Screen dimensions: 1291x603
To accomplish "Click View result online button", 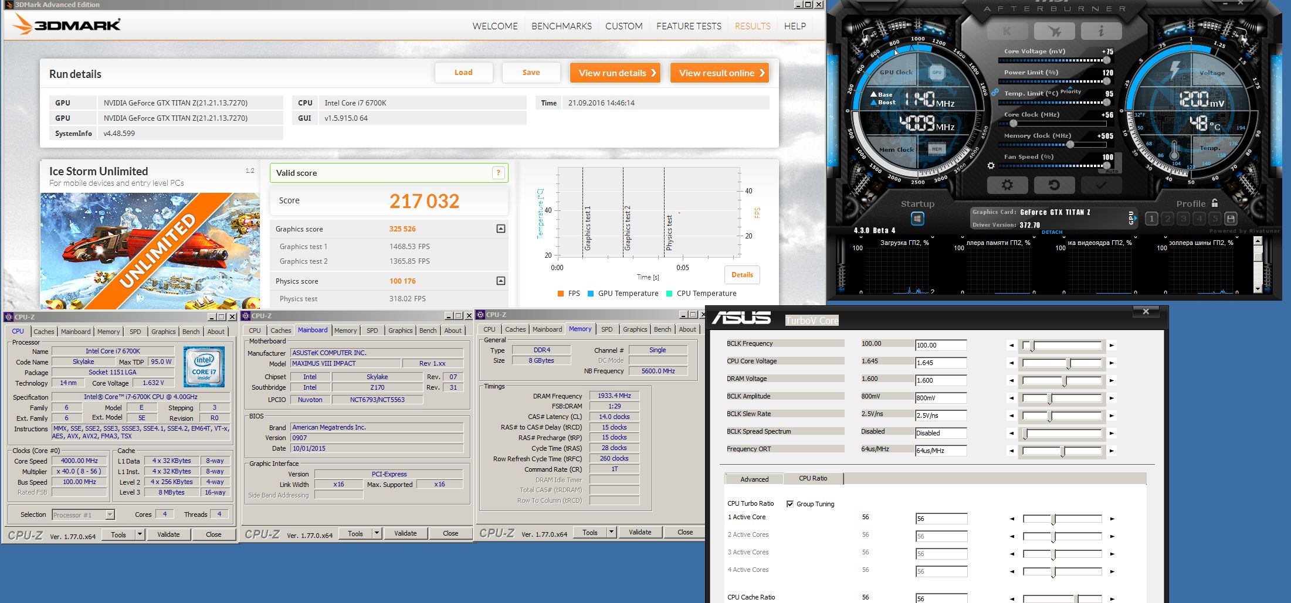I will click(720, 73).
